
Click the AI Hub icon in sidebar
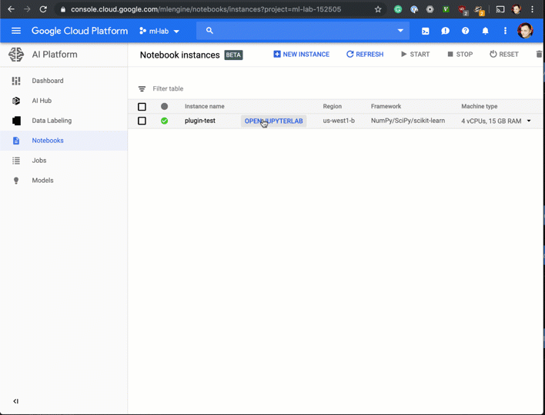(16, 101)
